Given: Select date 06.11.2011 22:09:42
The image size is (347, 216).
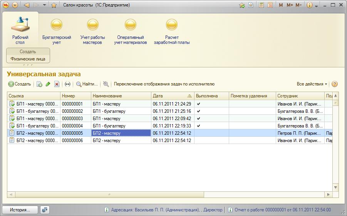Looking at the screenshot, I should 173,119.
